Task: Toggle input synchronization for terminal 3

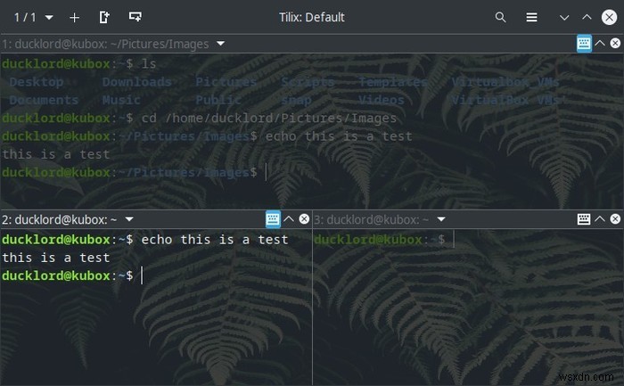Action: click(x=584, y=219)
